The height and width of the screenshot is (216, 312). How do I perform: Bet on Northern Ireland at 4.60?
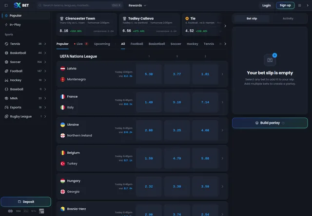(x=205, y=130)
